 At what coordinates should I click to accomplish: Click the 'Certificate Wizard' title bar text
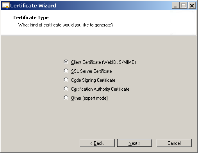33,6
